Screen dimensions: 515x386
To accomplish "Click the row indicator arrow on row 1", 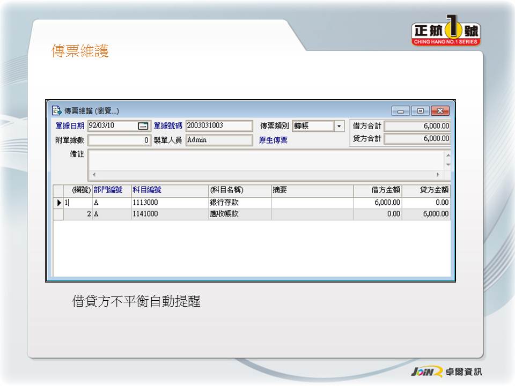I will tap(59, 203).
